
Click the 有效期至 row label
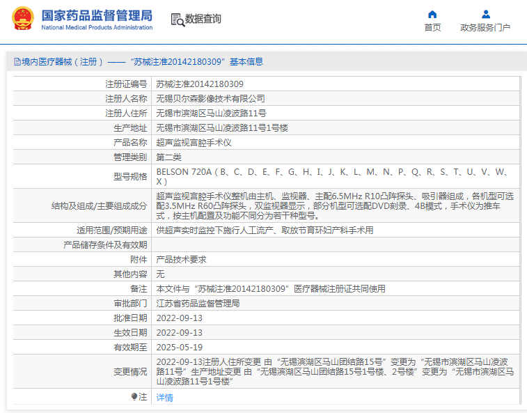coord(130,348)
